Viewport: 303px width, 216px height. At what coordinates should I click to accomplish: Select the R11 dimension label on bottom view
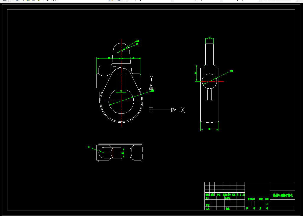pos(89,147)
